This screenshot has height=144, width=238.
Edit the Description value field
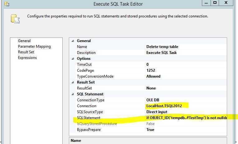(186, 53)
